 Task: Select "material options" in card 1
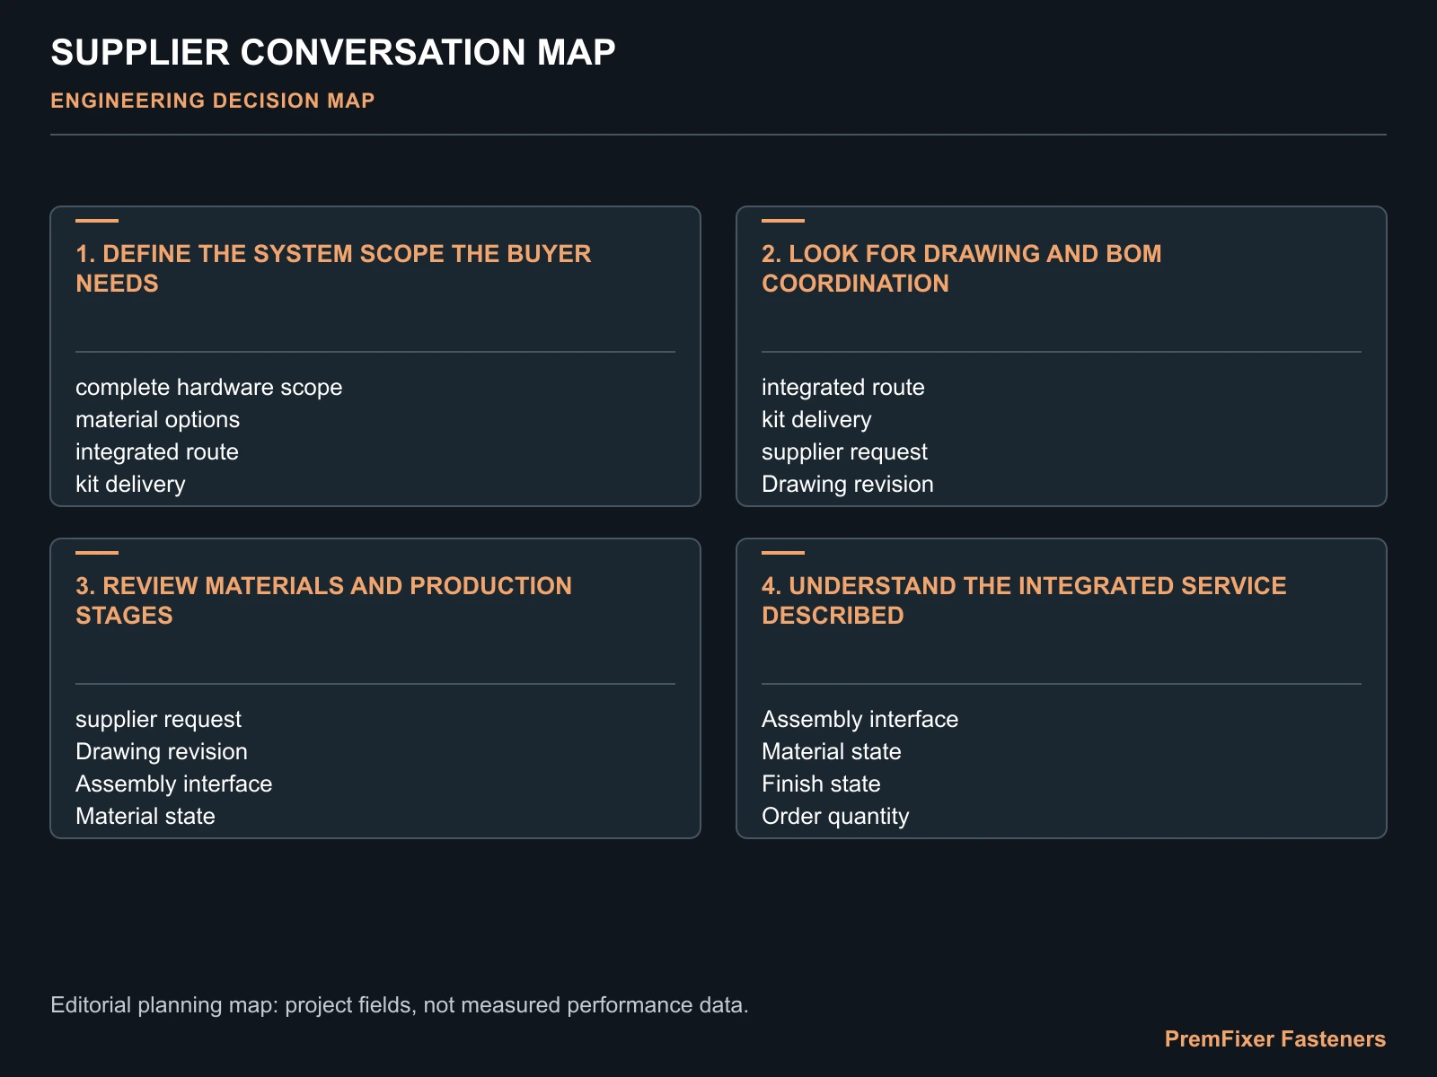click(158, 420)
